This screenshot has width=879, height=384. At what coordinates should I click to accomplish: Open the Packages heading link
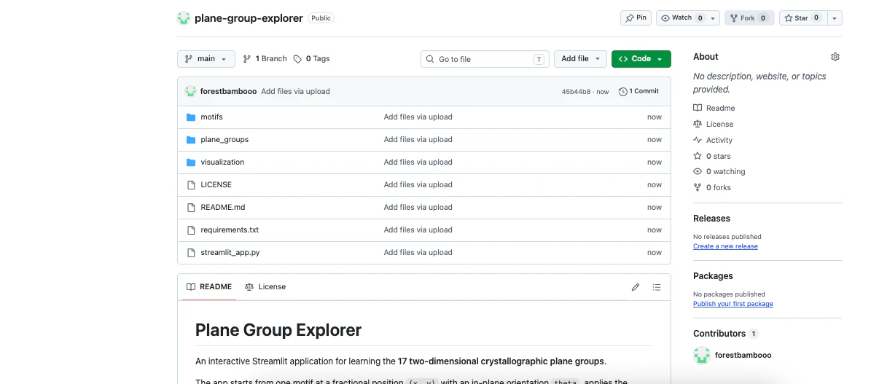coord(713,276)
